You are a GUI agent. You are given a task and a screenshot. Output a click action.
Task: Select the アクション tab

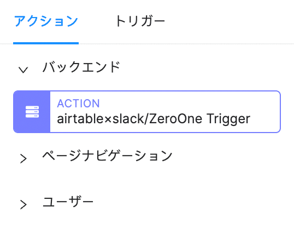pyautogui.click(x=46, y=21)
